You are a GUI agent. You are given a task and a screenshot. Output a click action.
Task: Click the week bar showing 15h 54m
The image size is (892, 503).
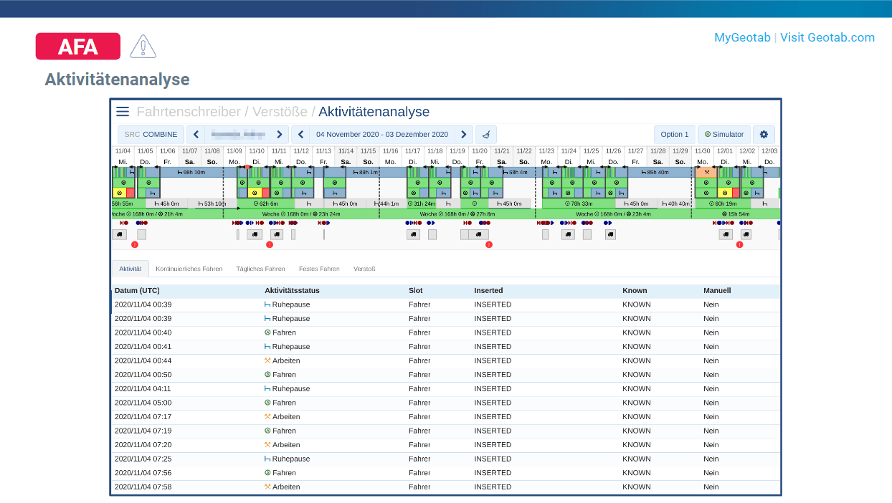736,214
